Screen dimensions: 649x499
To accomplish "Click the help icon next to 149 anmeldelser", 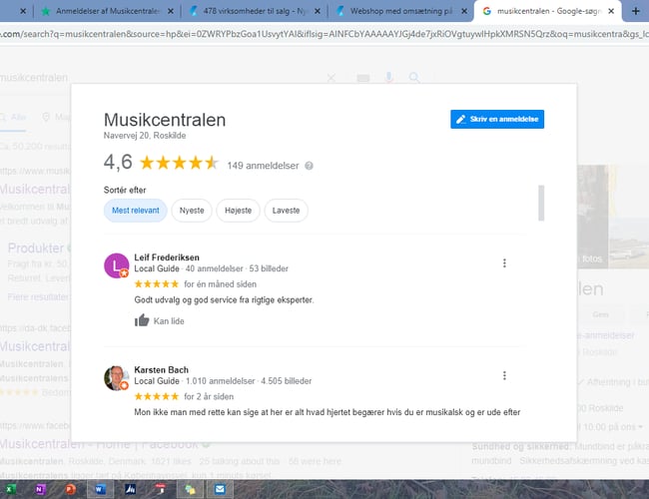I will tap(309, 166).
